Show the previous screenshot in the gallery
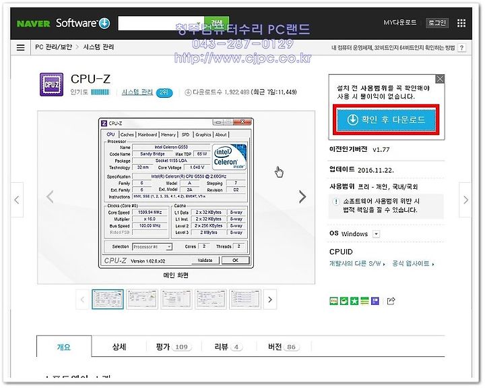485x388 pixels. click(x=50, y=197)
